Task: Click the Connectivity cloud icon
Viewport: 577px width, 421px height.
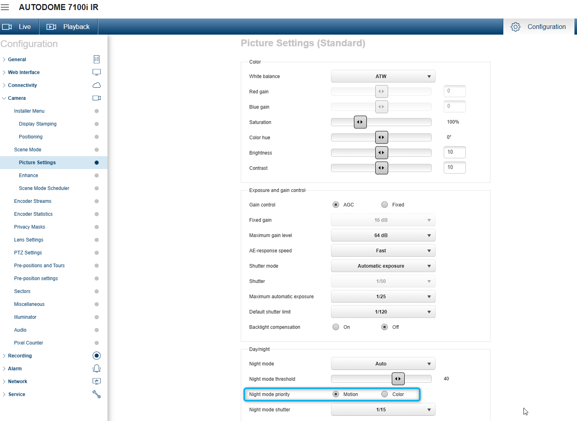Action: point(97,85)
